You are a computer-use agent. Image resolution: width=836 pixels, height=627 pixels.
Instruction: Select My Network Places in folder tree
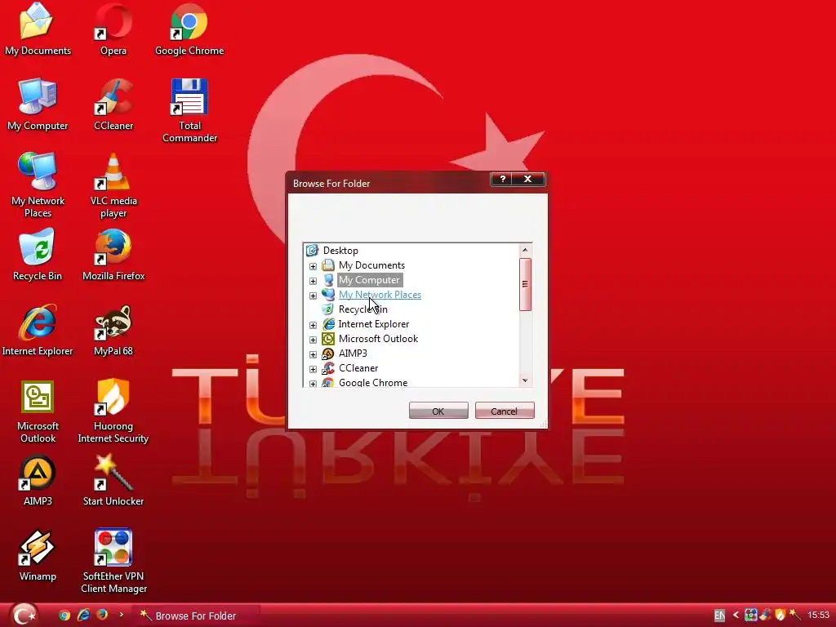coord(380,295)
